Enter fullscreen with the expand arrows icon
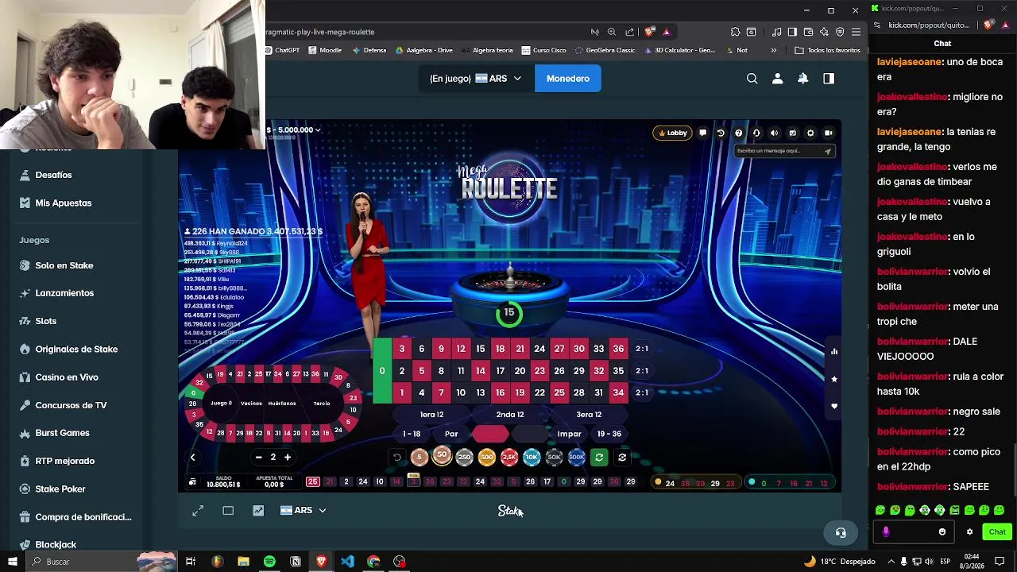This screenshot has width=1017, height=572. click(x=198, y=511)
